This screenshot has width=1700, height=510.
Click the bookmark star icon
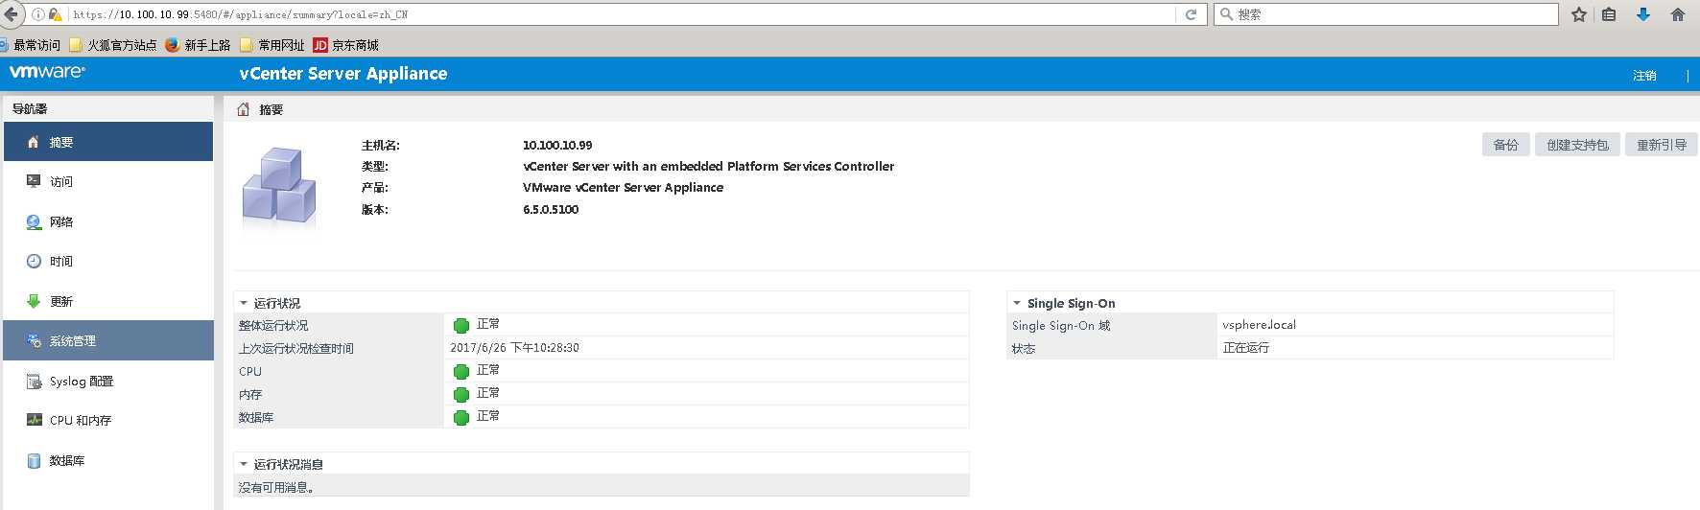coord(1579,14)
